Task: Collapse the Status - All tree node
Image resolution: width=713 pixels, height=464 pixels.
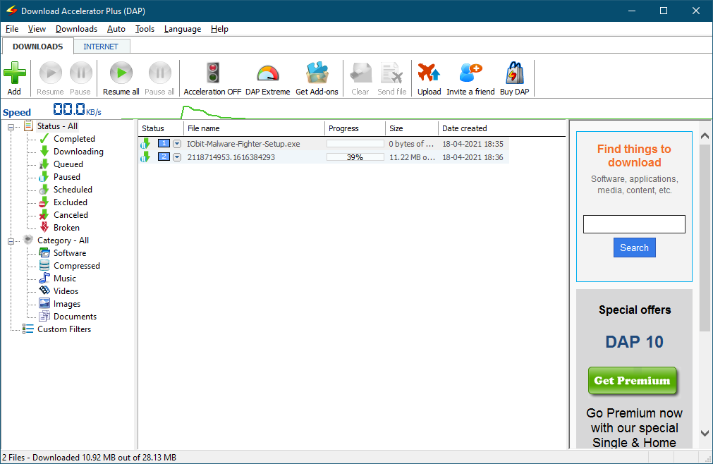Action: tap(11, 127)
